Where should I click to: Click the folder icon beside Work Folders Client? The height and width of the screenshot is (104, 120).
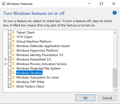(13, 86)
